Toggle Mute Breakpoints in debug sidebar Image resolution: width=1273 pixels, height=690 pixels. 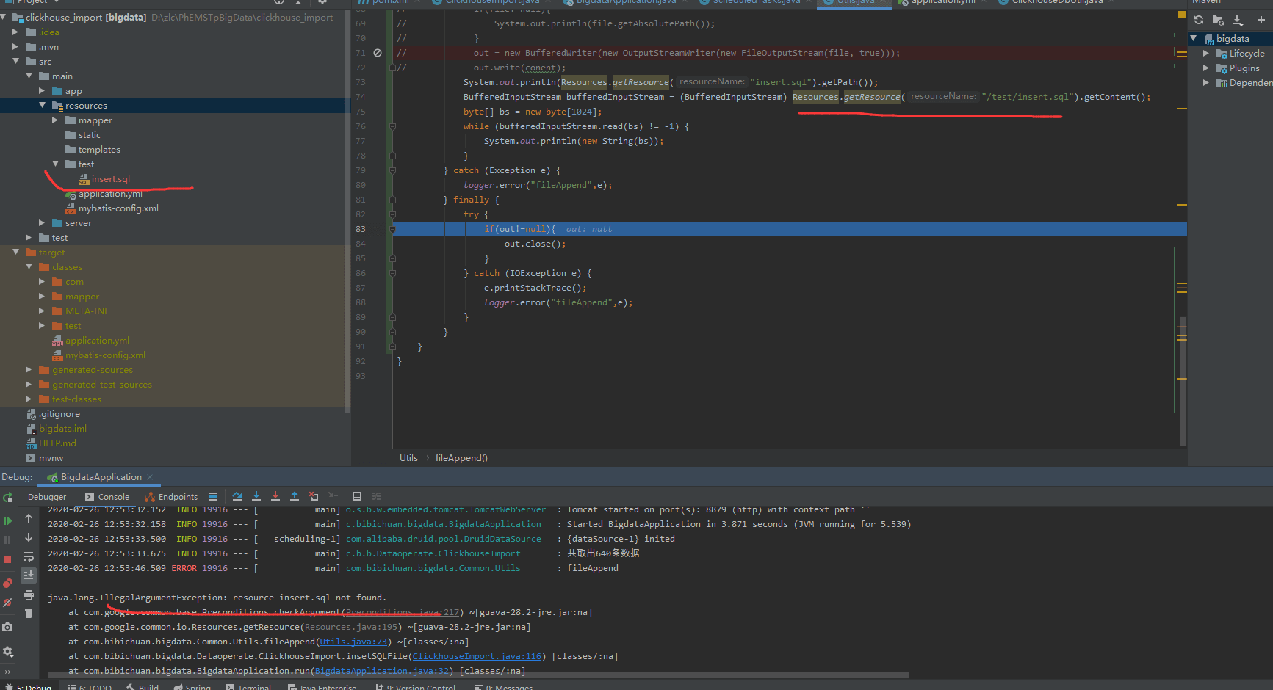(7, 603)
